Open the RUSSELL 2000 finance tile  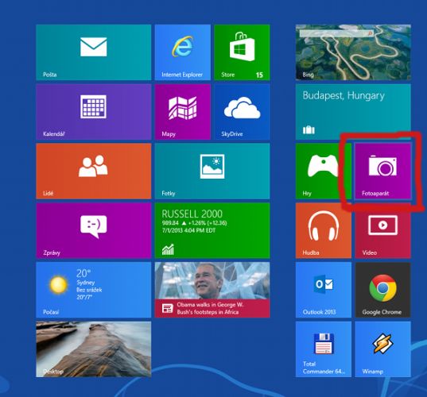[x=212, y=230]
